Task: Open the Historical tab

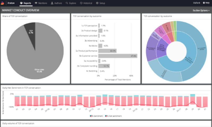Action: click(86, 3)
